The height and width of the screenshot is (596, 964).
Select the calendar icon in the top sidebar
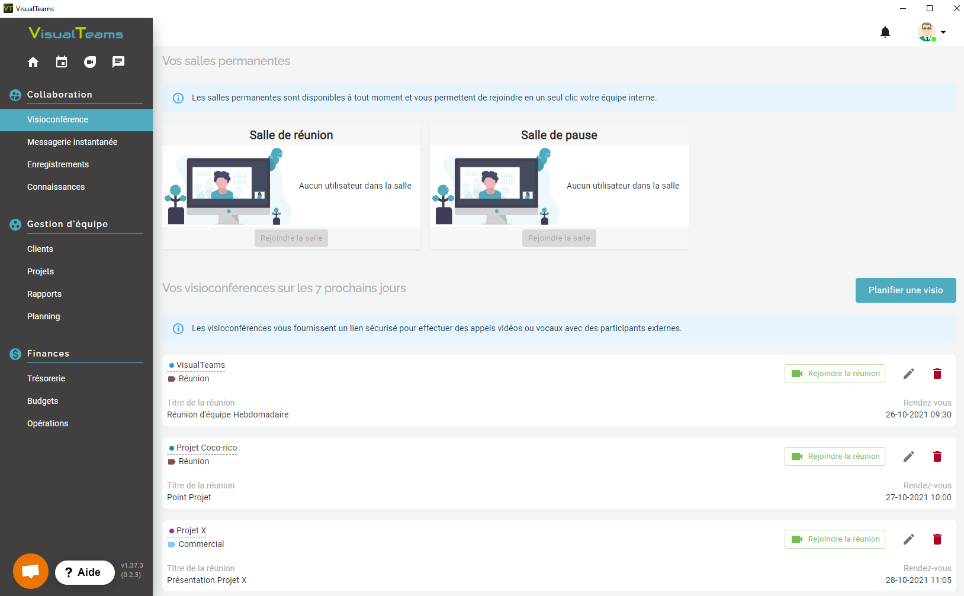(62, 61)
